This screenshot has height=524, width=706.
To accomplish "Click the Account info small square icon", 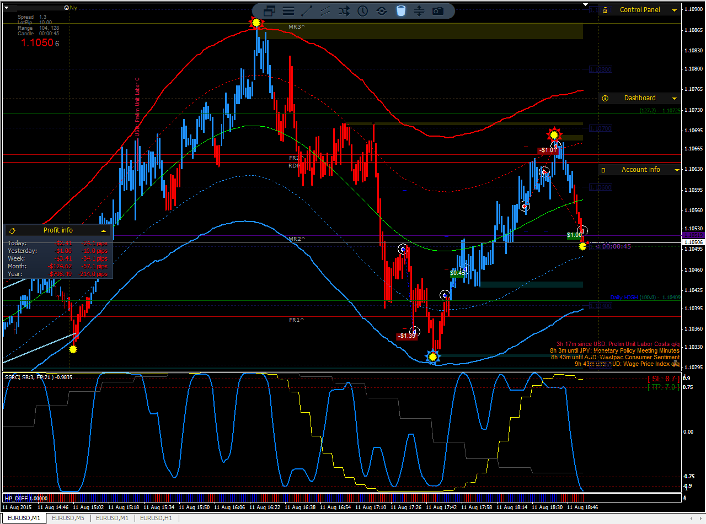I will point(605,170).
